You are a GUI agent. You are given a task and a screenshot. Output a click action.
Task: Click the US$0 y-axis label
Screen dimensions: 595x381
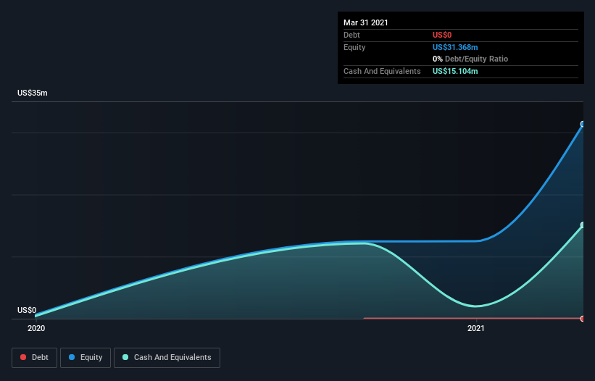[x=27, y=310]
